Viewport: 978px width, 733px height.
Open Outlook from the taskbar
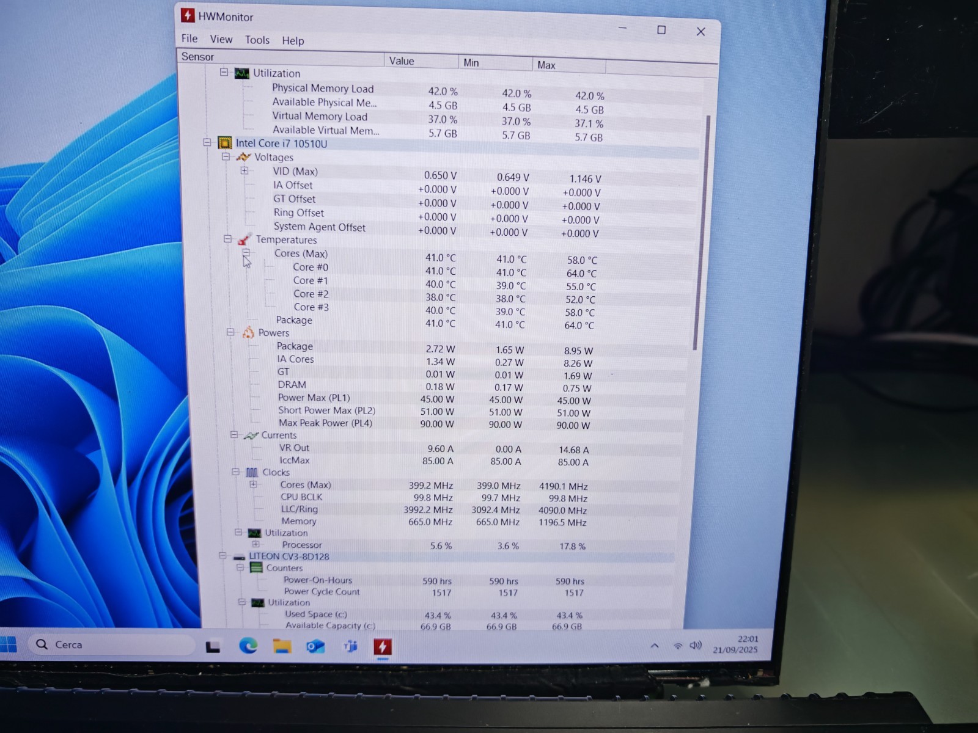315,646
